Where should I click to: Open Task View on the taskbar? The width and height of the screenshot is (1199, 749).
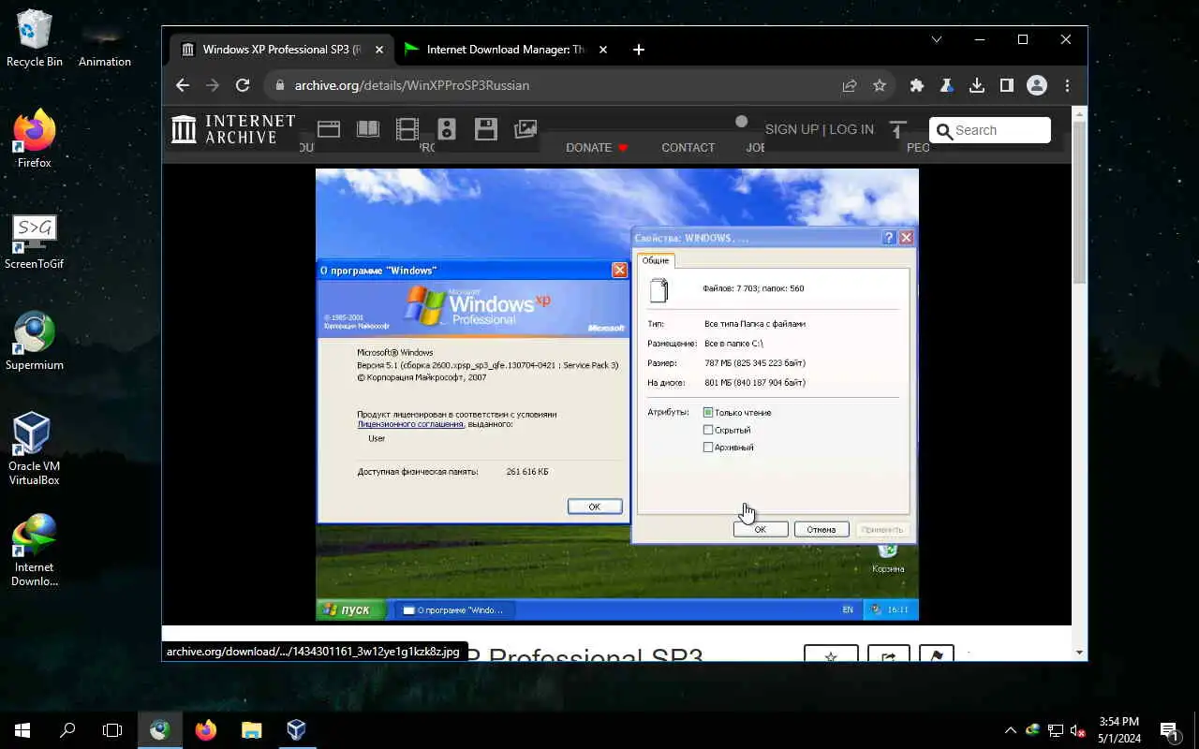coord(112,729)
